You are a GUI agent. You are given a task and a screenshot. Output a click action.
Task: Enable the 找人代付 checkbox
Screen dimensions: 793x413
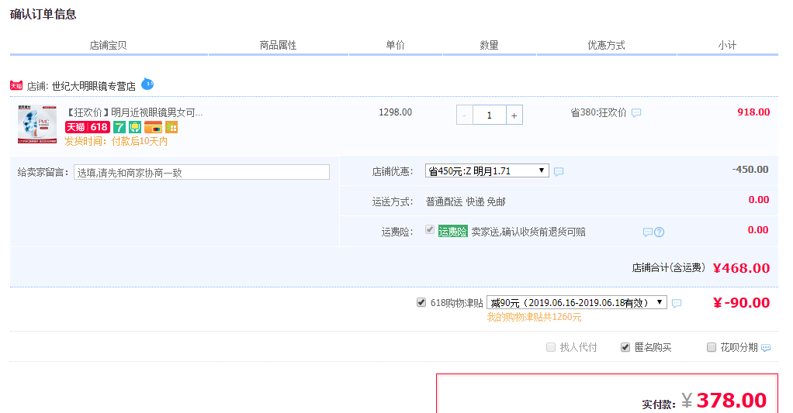click(551, 347)
